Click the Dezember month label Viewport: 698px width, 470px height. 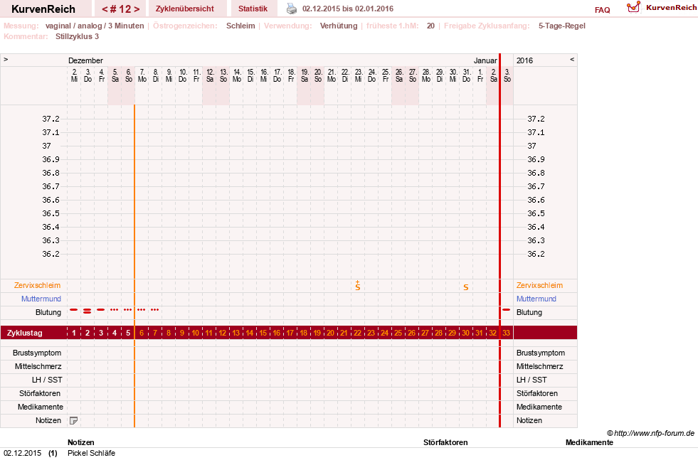[85, 60]
